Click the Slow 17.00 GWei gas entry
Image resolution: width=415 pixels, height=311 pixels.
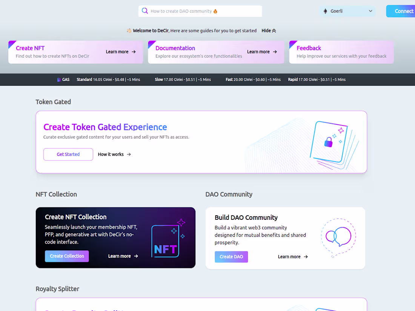point(183,80)
